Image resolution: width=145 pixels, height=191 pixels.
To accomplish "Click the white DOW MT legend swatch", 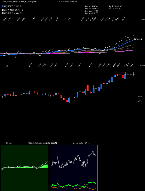I will pyautogui.click(x=3, y=10).
